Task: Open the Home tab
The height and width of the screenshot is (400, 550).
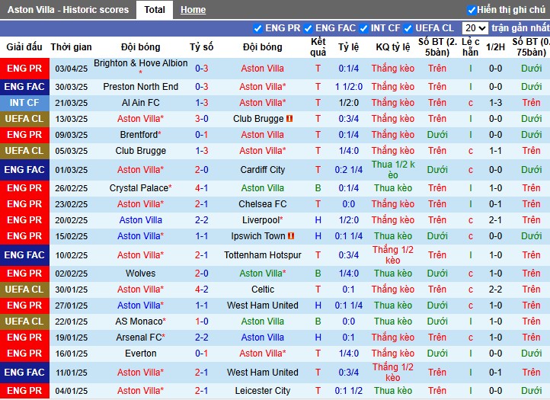Action: tap(193, 10)
